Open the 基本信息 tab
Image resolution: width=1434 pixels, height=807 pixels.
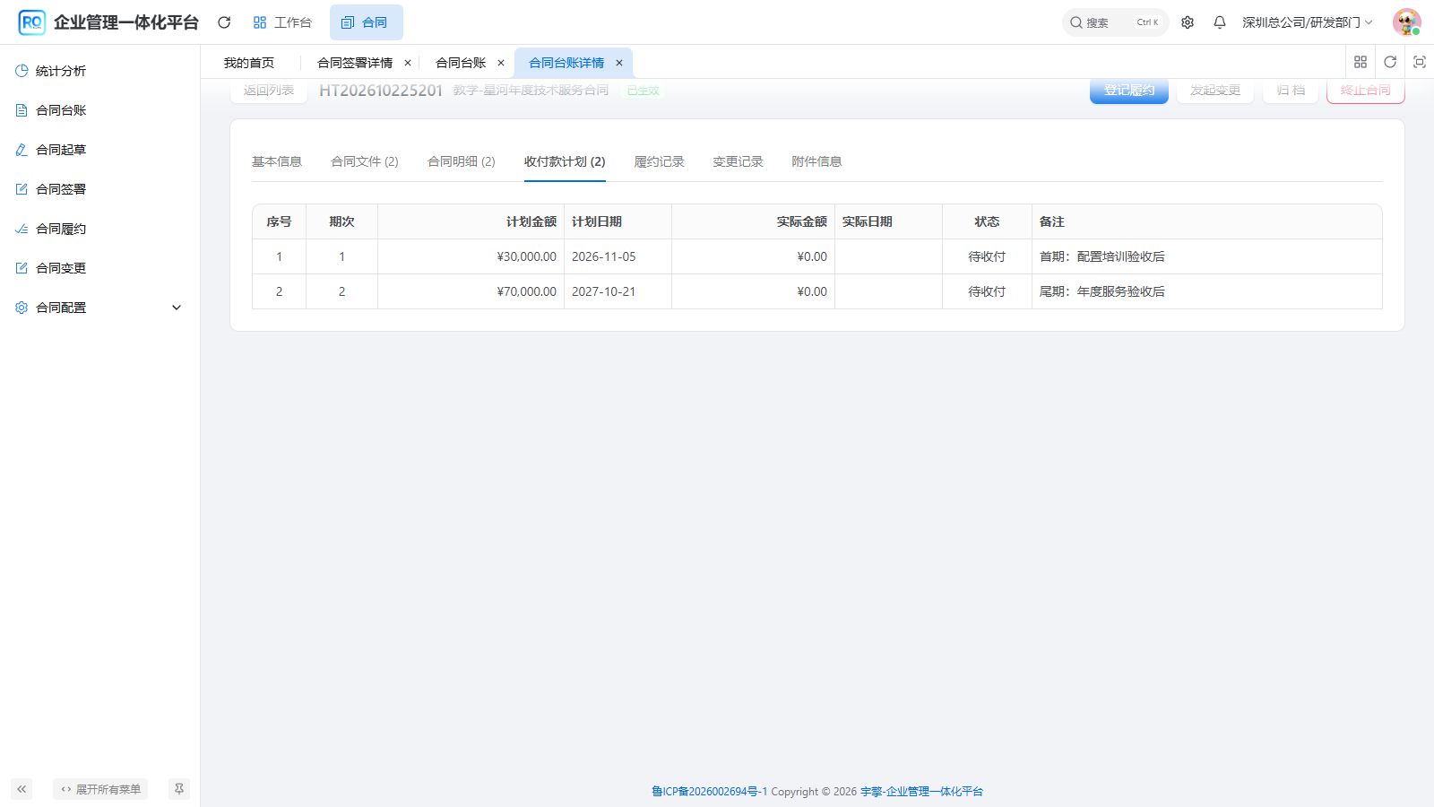(x=277, y=161)
